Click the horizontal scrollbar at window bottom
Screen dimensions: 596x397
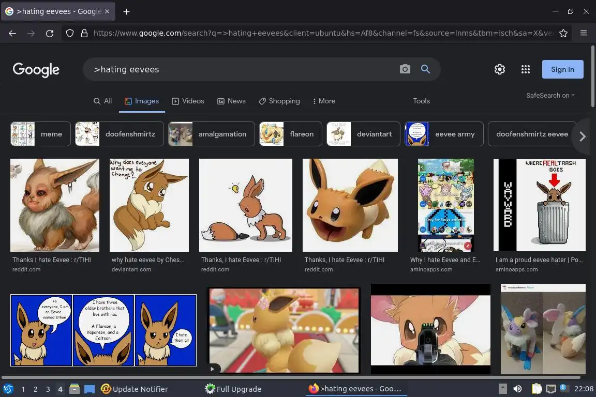pos(291,377)
